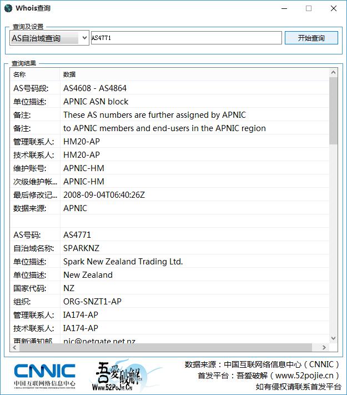The image size is (347, 395).
Task: Select the 维护账号 APNIC-HM row
Action: (169, 168)
